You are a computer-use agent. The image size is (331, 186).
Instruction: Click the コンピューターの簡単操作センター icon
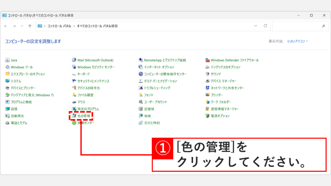pos(141,74)
